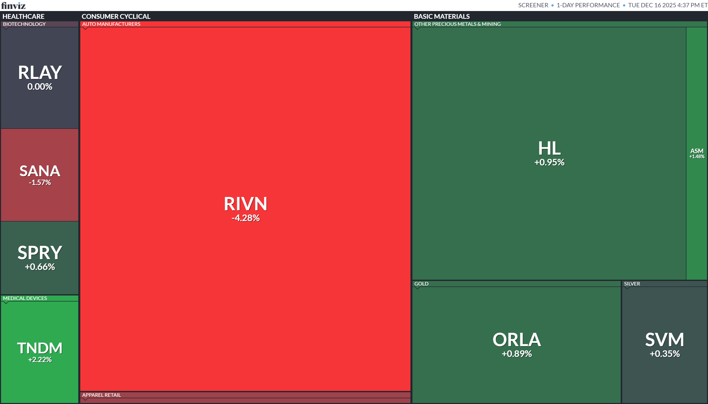Select the Gold industry label

pos(421,284)
